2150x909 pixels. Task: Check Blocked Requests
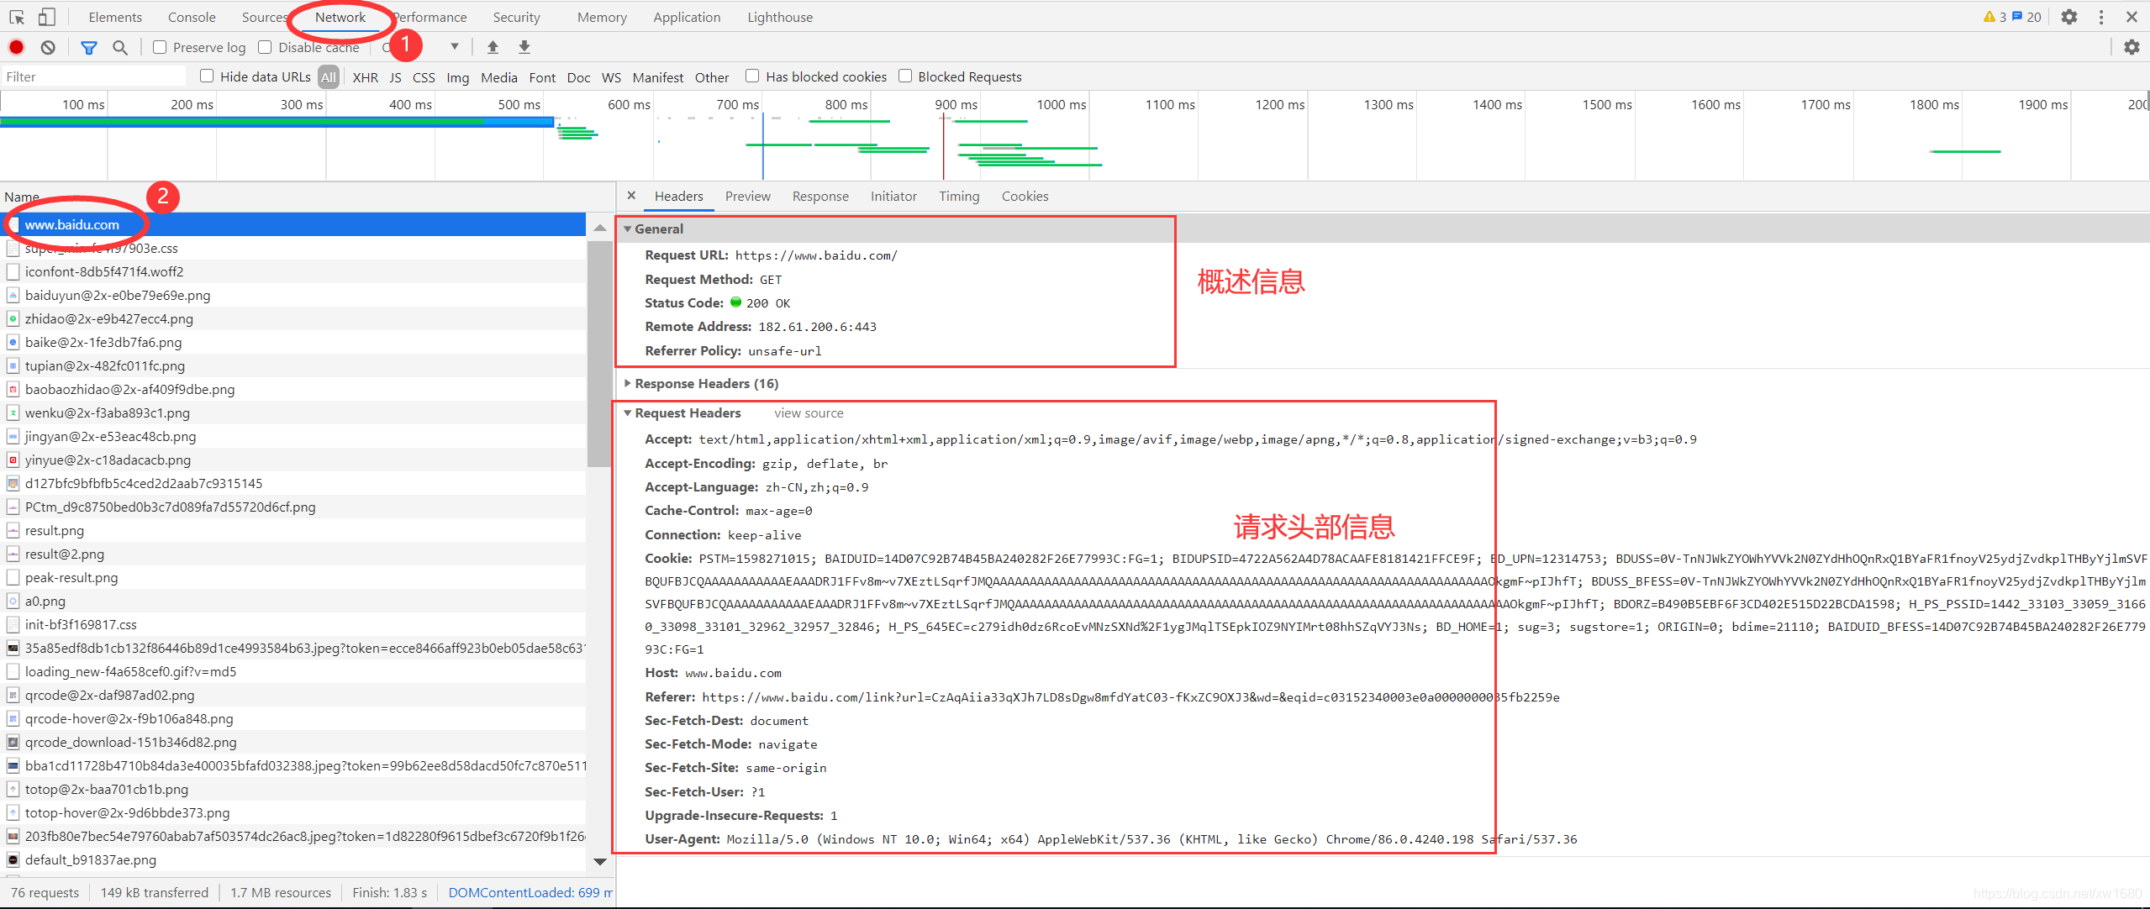905,76
